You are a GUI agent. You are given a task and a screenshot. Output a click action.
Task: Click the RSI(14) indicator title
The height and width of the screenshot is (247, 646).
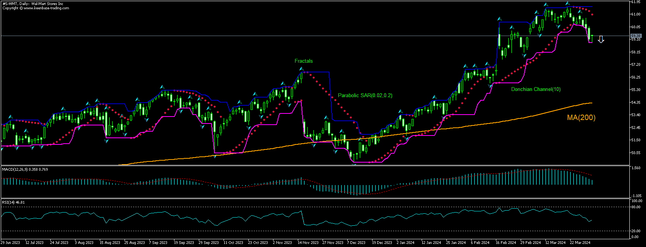pyautogui.click(x=13, y=202)
